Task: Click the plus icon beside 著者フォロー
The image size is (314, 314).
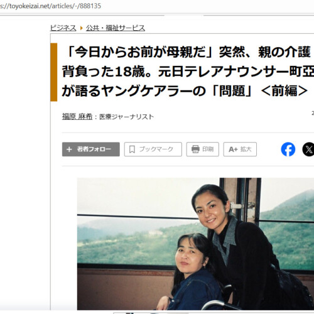Action: [x=69, y=149]
